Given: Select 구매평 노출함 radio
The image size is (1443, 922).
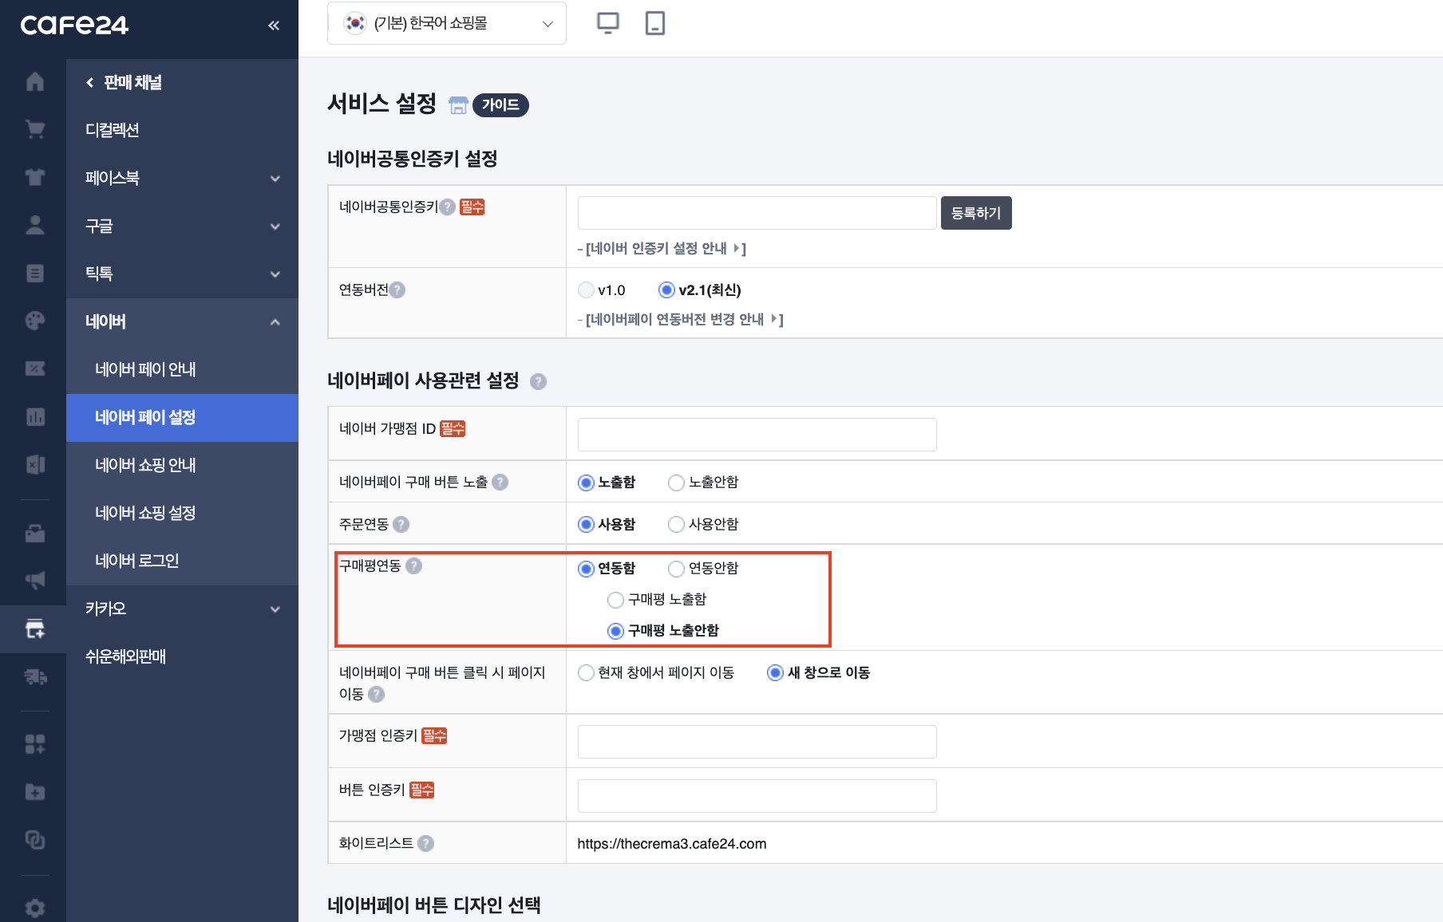Looking at the screenshot, I should click(616, 600).
